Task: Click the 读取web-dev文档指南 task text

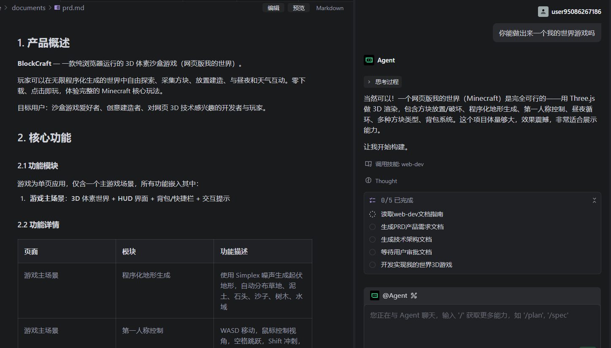Action: pos(412,214)
